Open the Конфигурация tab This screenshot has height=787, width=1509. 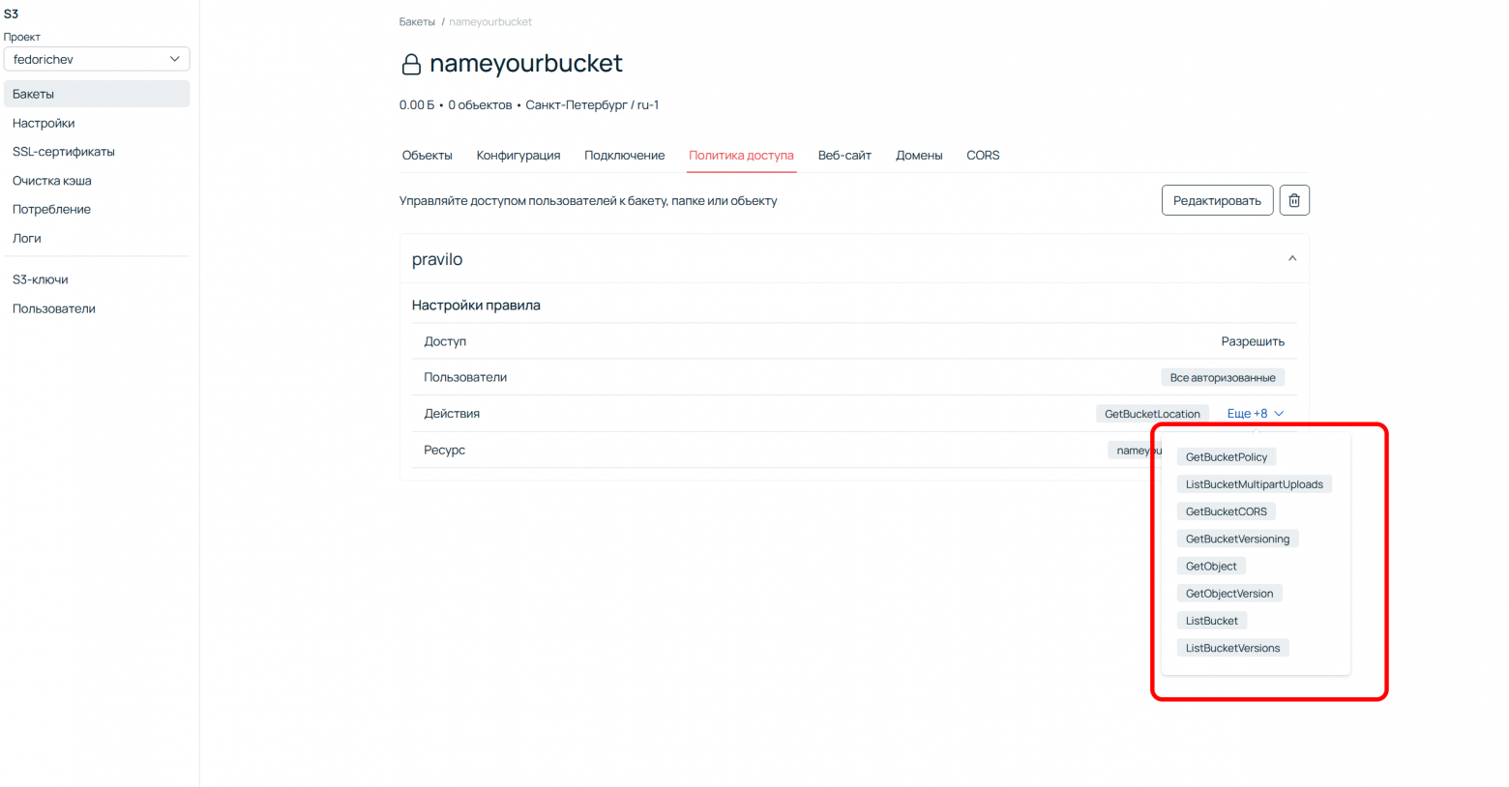(x=518, y=155)
